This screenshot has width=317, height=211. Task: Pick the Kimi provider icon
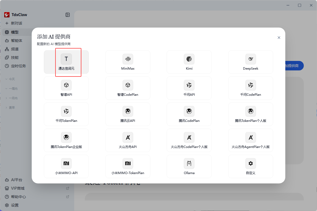click(x=189, y=59)
